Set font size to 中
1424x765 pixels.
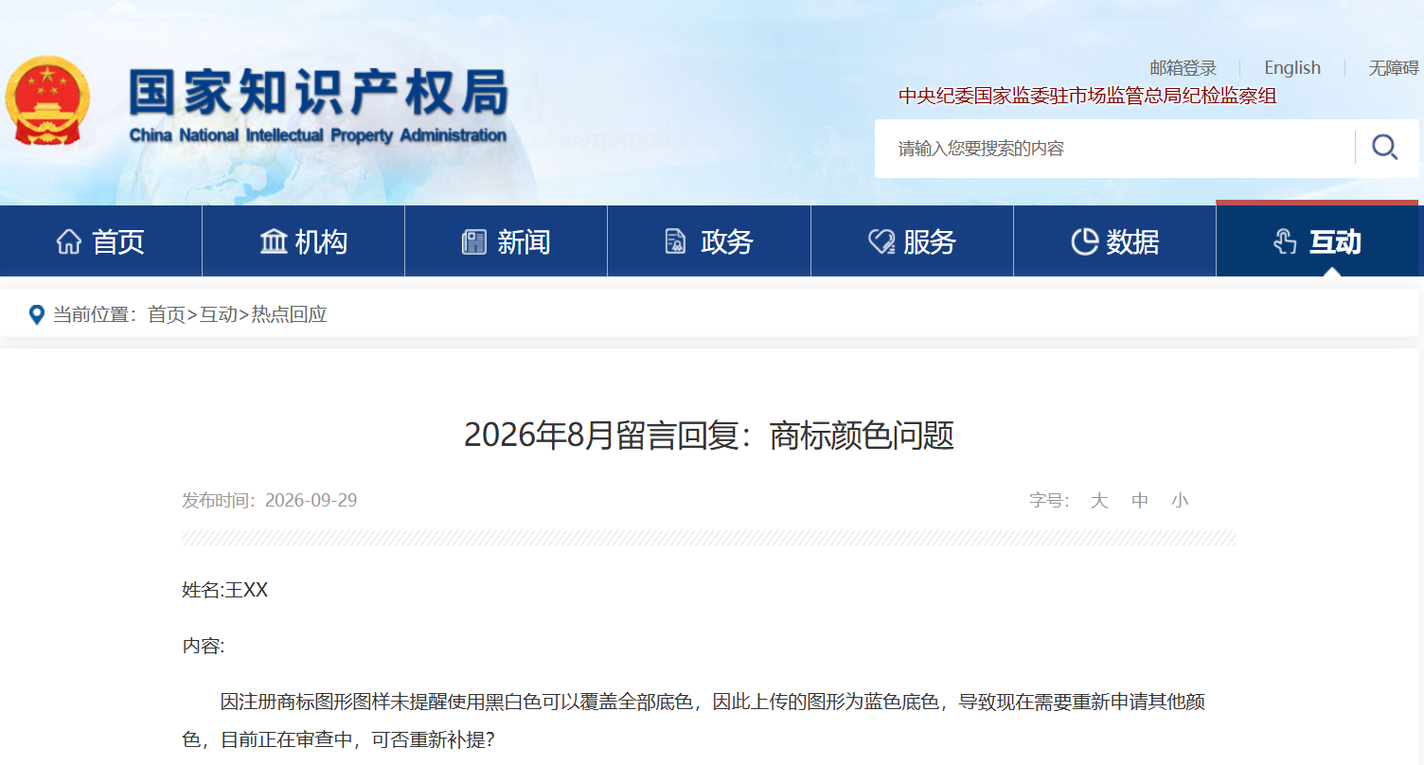pyautogui.click(x=1140, y=501)
